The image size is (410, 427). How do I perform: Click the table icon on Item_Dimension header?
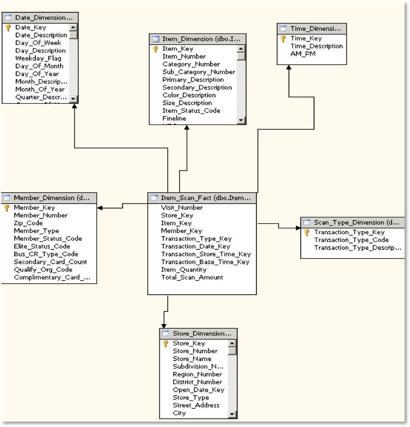156,38
